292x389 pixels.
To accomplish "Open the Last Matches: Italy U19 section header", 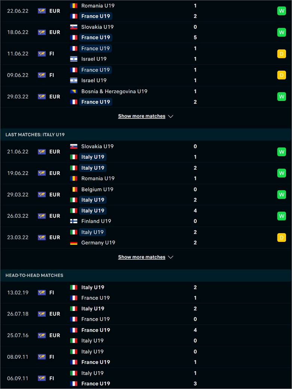I will pyautogui.click(x=146, y=135).
